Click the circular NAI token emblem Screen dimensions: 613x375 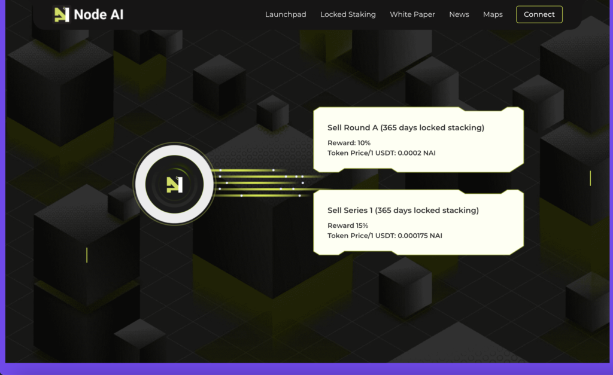[x=174, y=184]
